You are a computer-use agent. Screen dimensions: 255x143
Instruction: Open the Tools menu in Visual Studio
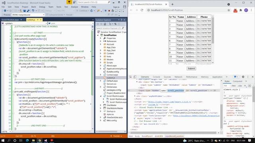click(59, 7)
